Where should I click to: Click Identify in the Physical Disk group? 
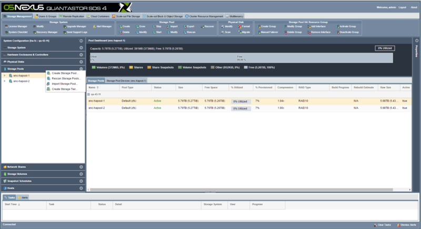click(227, 26)
